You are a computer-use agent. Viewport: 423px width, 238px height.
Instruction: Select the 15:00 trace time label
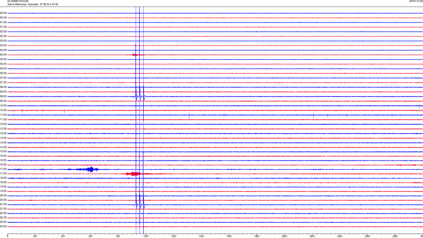click(x=4, y=151)
